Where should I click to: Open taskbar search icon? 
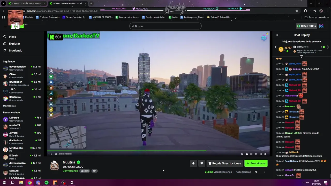(x=12, y=183)
